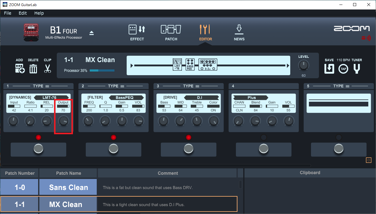Click the patch list vertical scrollbar

240,184
